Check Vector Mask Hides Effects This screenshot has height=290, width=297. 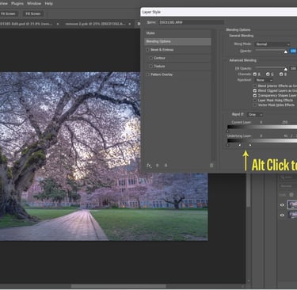click(255, 105)
